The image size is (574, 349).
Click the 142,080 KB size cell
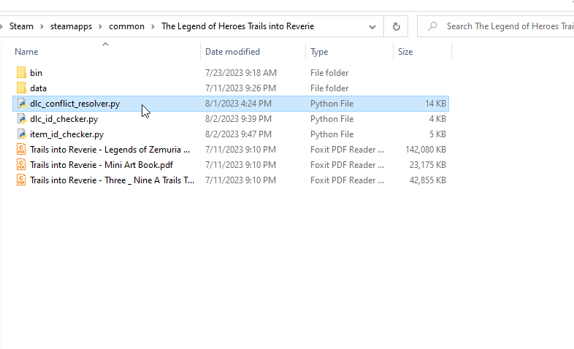(426, 150)
